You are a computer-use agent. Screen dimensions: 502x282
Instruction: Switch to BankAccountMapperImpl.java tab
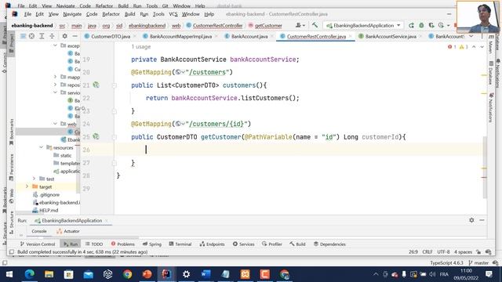click(x=180, y=37)
